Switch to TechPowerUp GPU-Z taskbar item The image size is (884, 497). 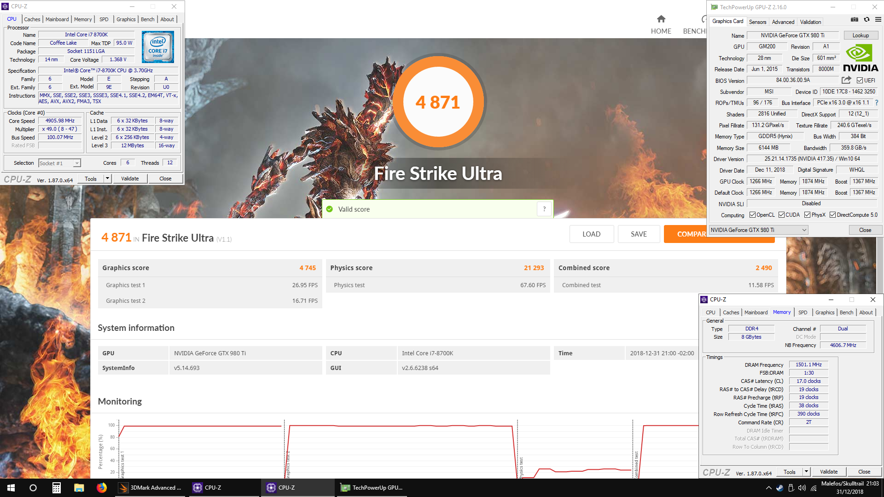[372, 488]
